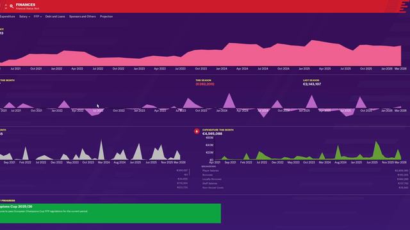Select the Loyalty Bonuses breakdown row
The width and height of the screenshot is (410, 230).
click(x=305, y=179)
